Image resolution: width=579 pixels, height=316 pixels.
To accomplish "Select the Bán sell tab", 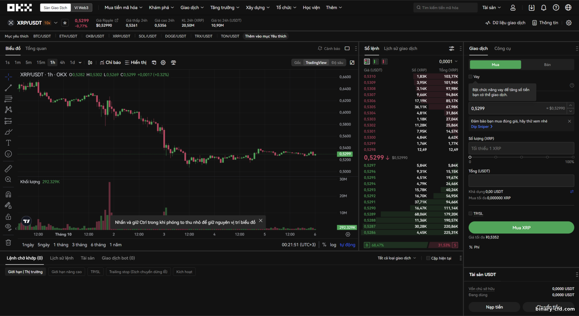I will 547,65.
